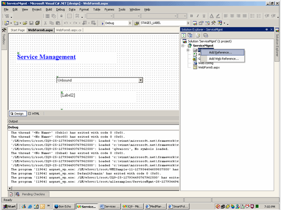Click the Save icon in the toolbar
This screenshot has height=210, width=281.
pyautogui.click(x=31, y=23)
